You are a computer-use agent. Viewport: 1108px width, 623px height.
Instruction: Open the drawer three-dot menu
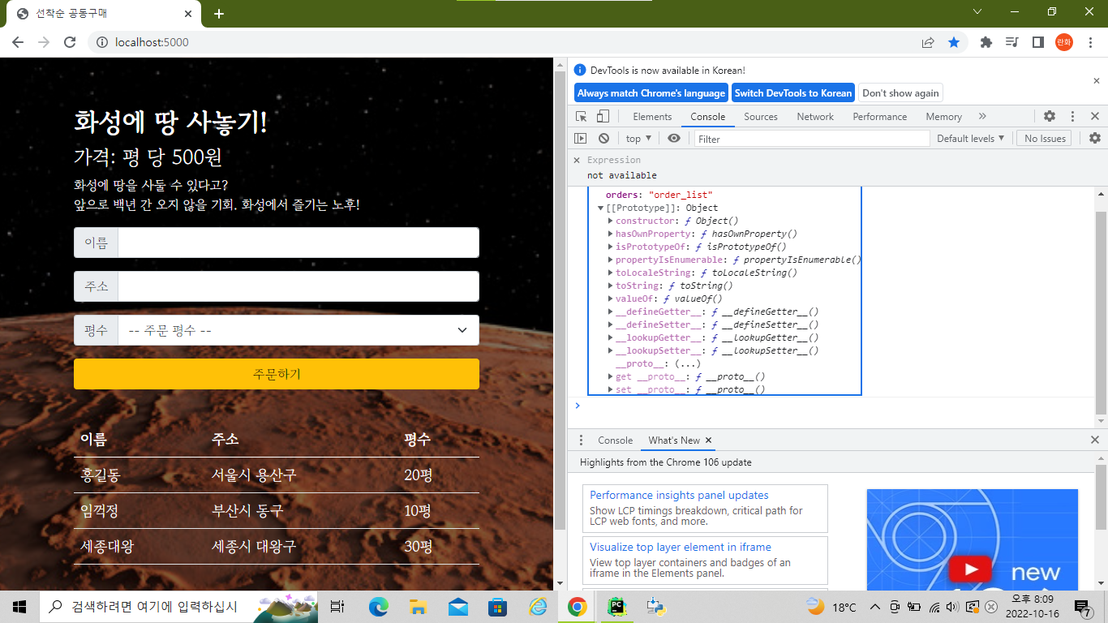pos(581,440)
